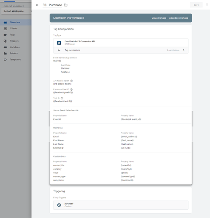Click Abandon changes link
This screenshot has height=218, width=210.
click(x=178, y=18)
